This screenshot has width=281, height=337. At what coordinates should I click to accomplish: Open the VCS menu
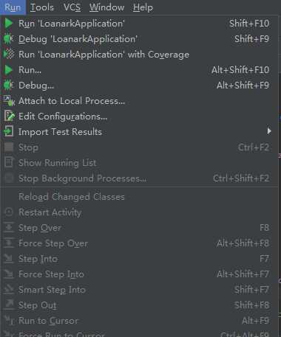coord(72,7)
